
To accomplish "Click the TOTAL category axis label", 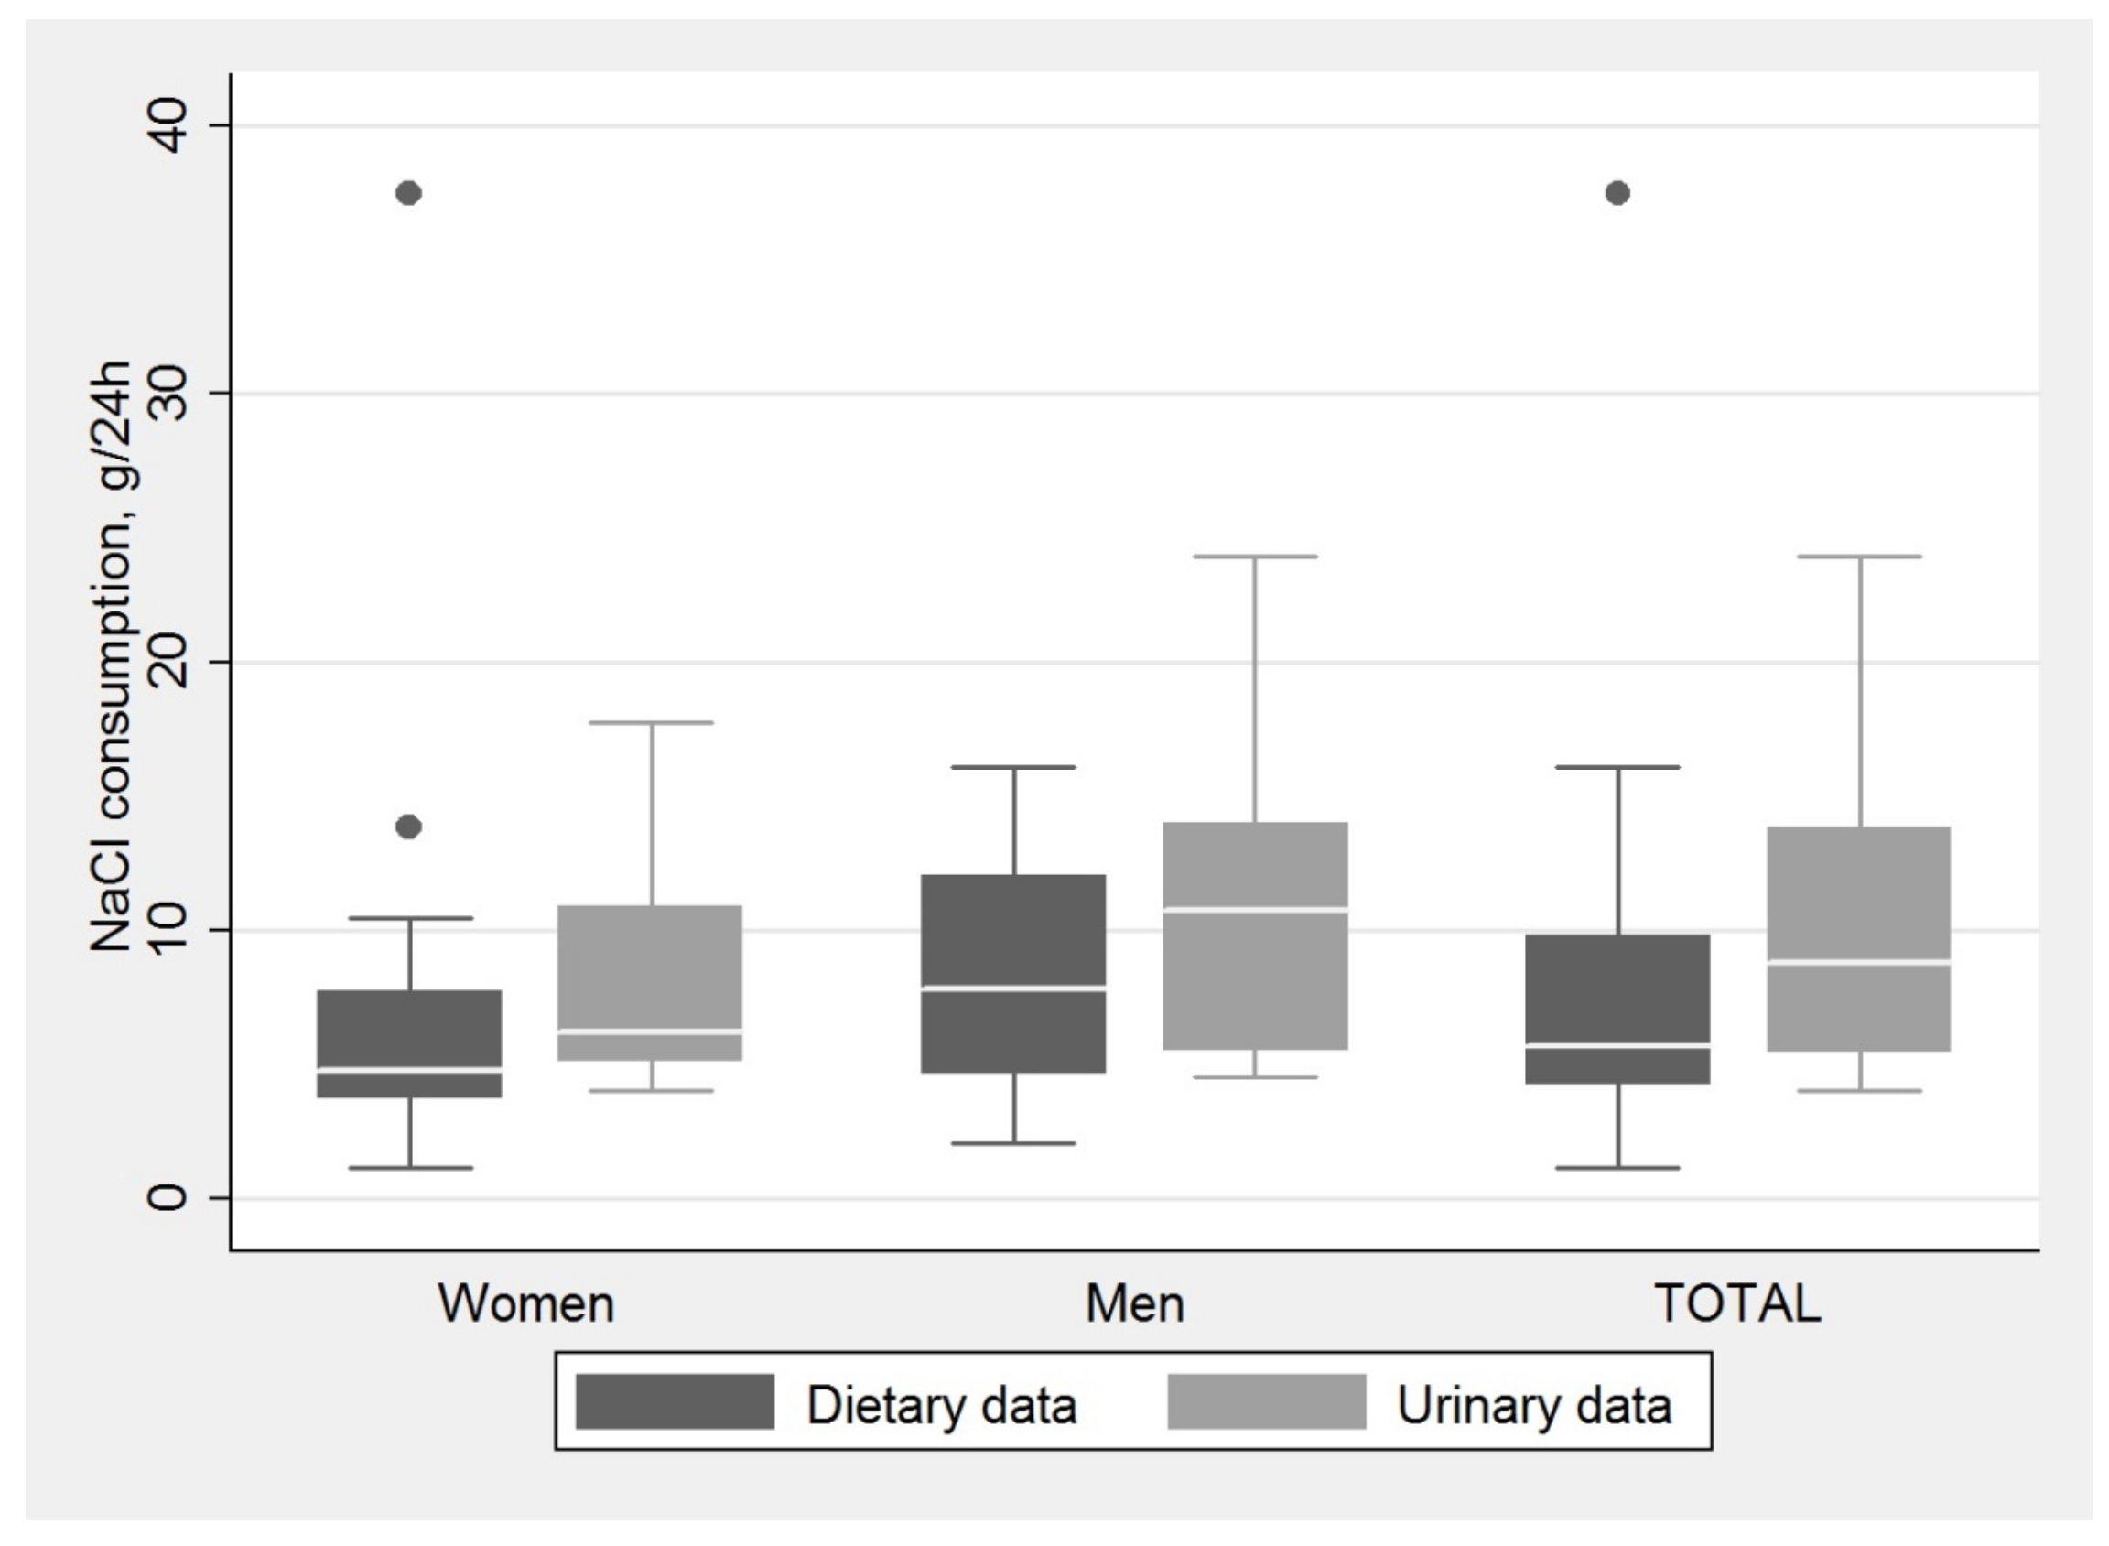I will tap(1737, 1303).
